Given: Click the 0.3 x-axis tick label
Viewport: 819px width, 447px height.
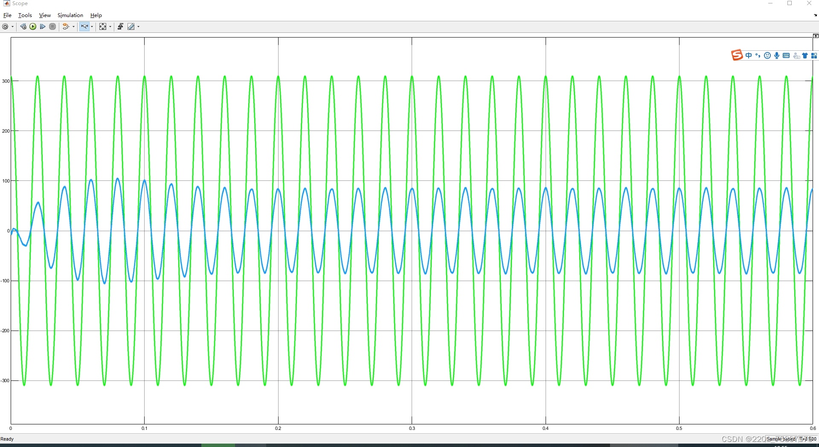Looking at the screenshot, I should (x=412, y=428).
